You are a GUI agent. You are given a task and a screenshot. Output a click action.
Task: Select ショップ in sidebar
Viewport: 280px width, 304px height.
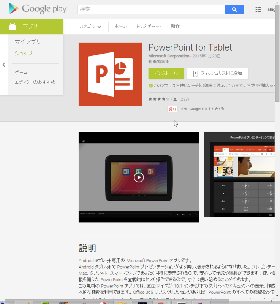[x=24, y=53]
